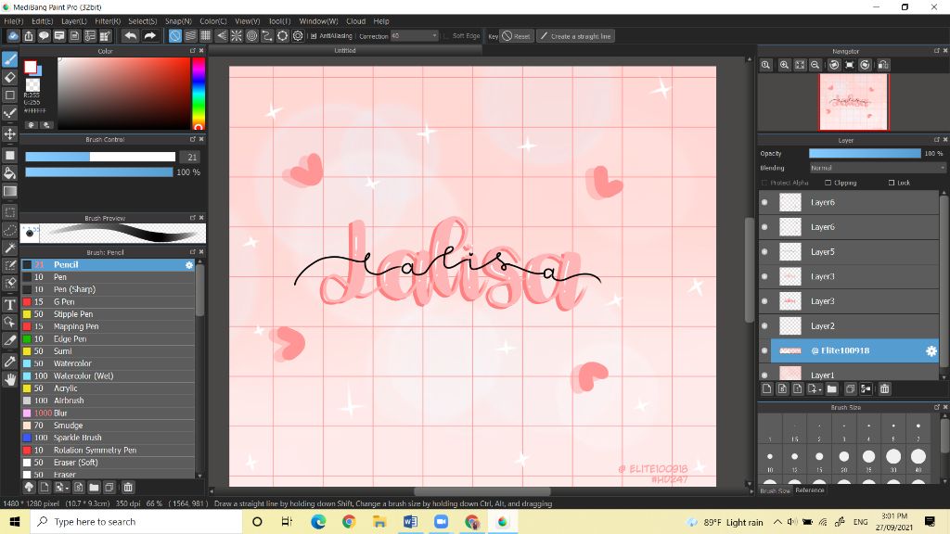Open the add layer dropdown arrow icon
The image size is (950, 534).
pos(815,388)
